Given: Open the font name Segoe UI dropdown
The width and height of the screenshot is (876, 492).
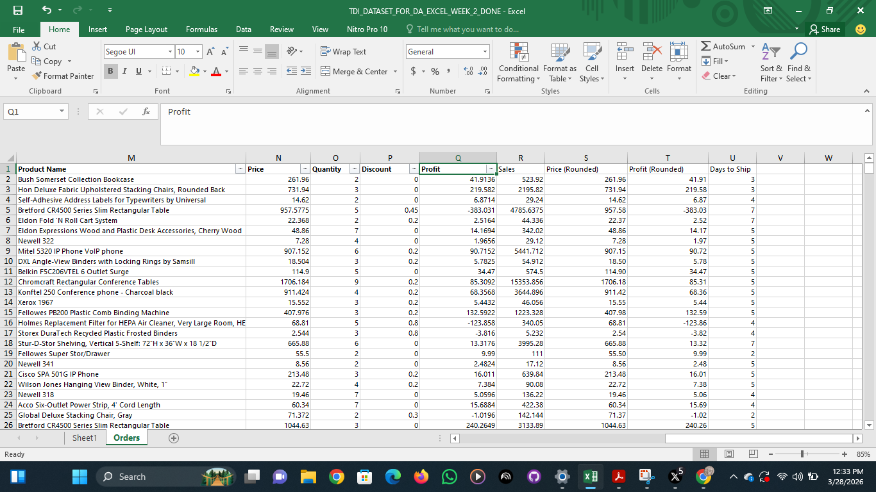Looking at the screenshot, I should (170, 52).
